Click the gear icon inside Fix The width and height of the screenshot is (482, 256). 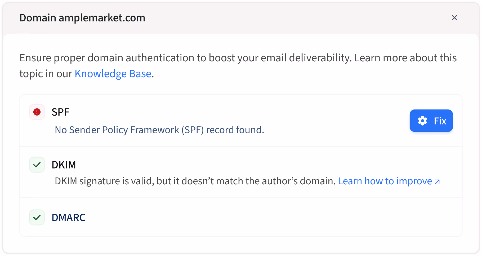422,121
